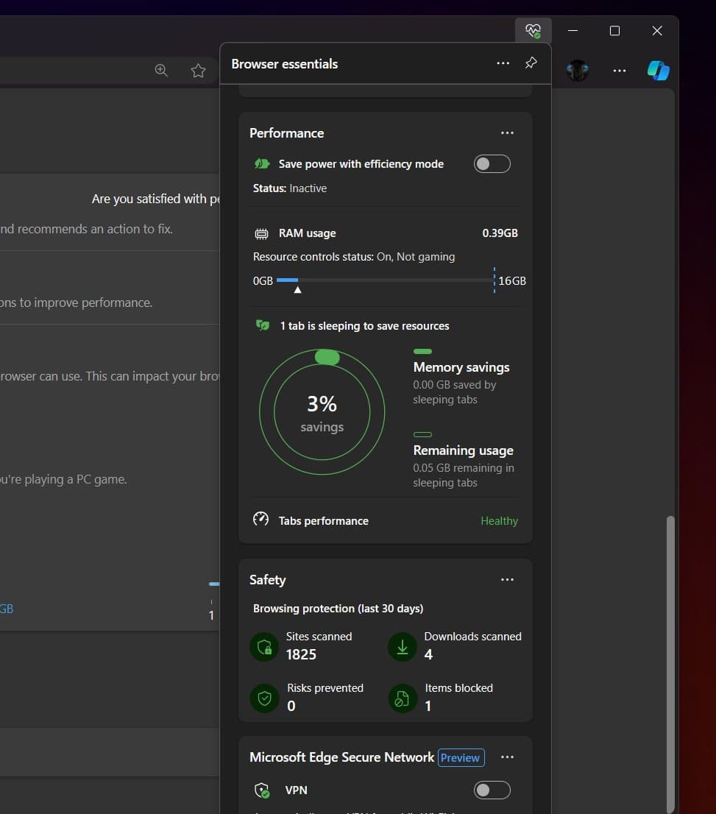Open Edge Settings and more menu
Image resolution: width=716 pixels, height=814 pixels.
(x=620, y=71)
